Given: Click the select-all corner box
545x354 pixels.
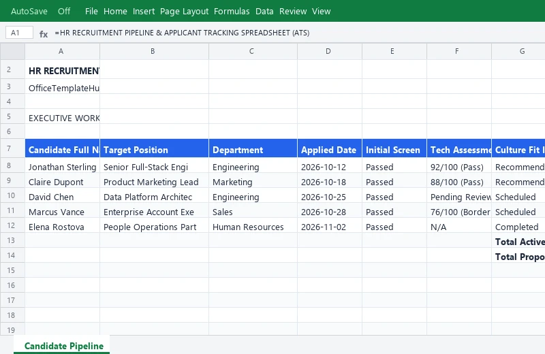Looking at the screenshot, I should [12, 52].
